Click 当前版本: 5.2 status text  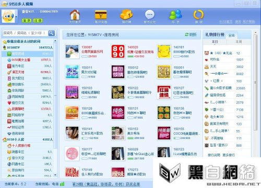tap(15, 184)
